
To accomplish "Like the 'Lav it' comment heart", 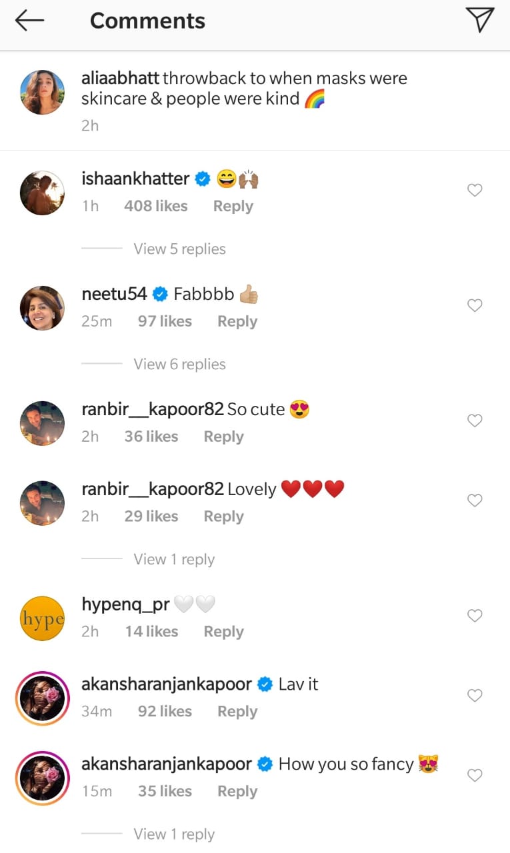I will 474,696.
